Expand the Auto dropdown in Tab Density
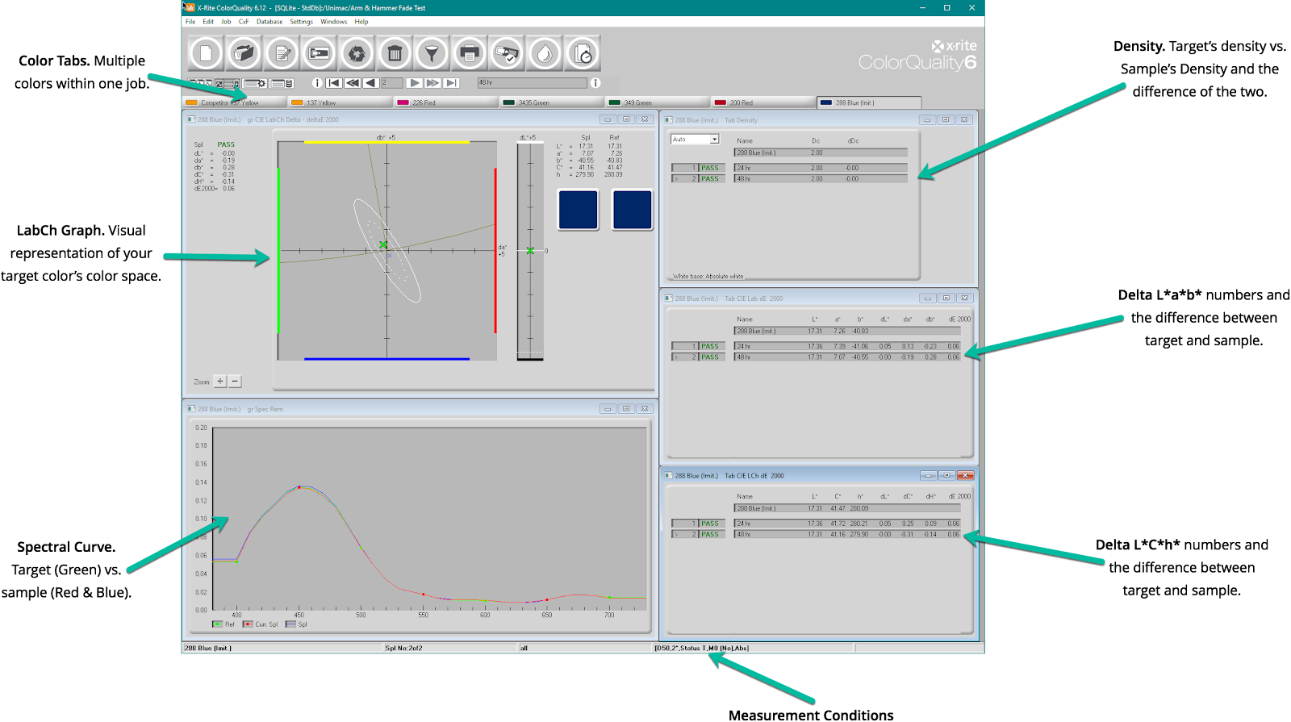Viewport: 1291px width, 722px height. tap(714, 140)
